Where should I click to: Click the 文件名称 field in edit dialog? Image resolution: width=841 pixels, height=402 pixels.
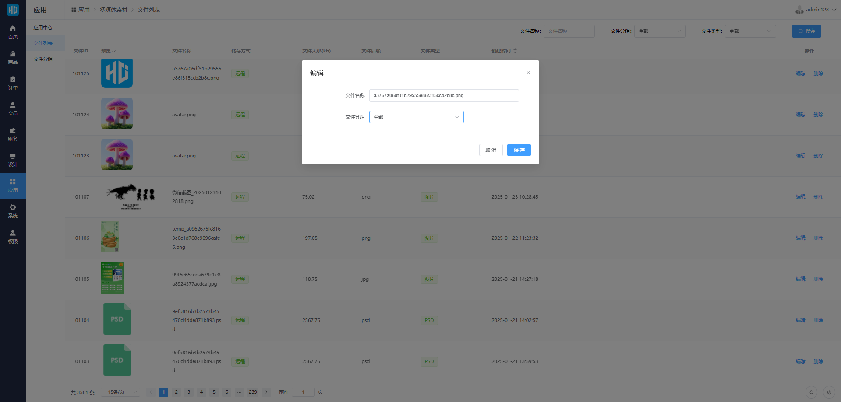(444, 95)
